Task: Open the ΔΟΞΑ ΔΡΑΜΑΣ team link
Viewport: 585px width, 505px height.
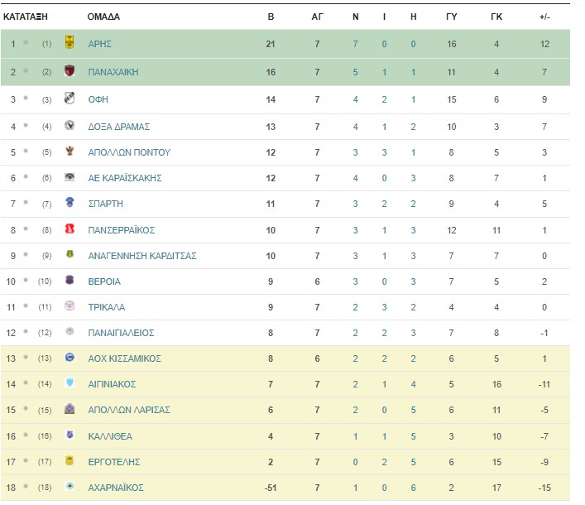Action: click(119, 127)
